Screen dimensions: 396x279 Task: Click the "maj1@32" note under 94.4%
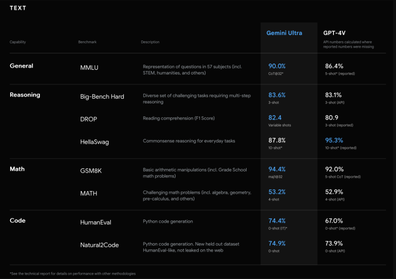tap(275, 177)
